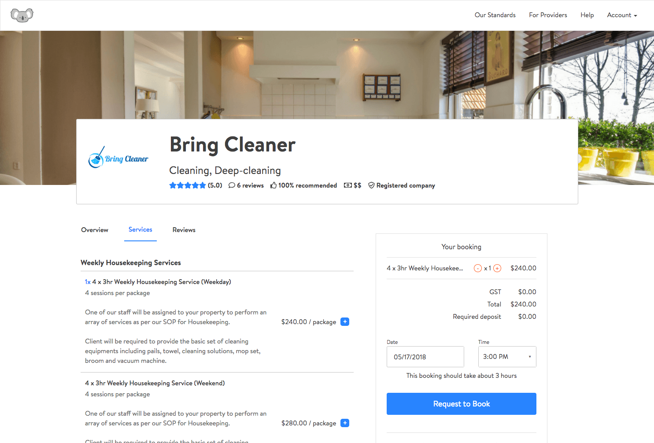Viewport: 654px width, 443px height.
Task: Click the Weekly Housekeeping Services section heading
Action: point(131,263)
